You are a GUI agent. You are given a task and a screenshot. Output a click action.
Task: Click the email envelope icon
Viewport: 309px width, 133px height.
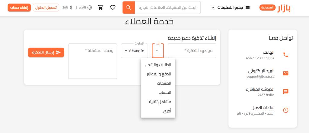coord(285,73)
